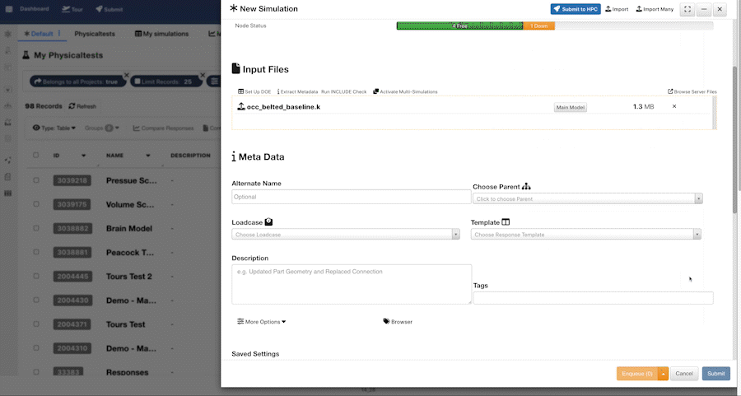This screenshot has width=741, height=396.
Task: Click the Loadcase icon beside its label
Action: tap(268, 221)
